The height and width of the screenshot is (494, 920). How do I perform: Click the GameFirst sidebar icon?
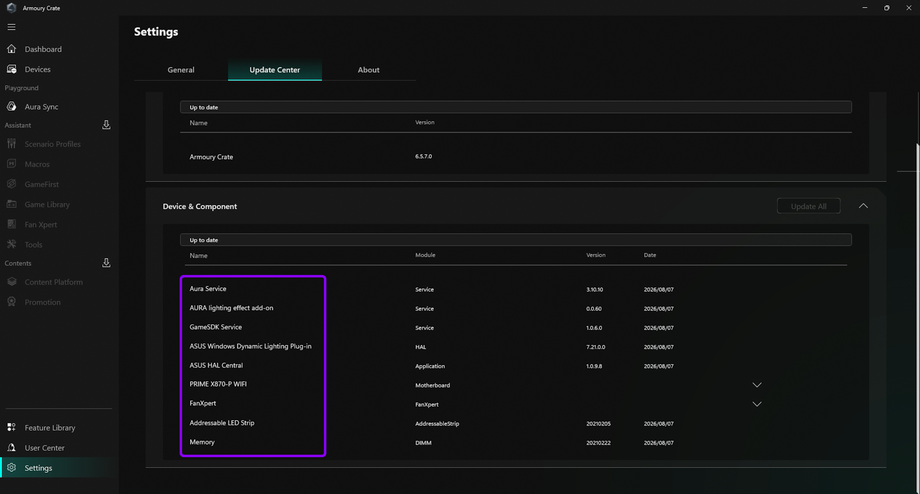(11, 184)
